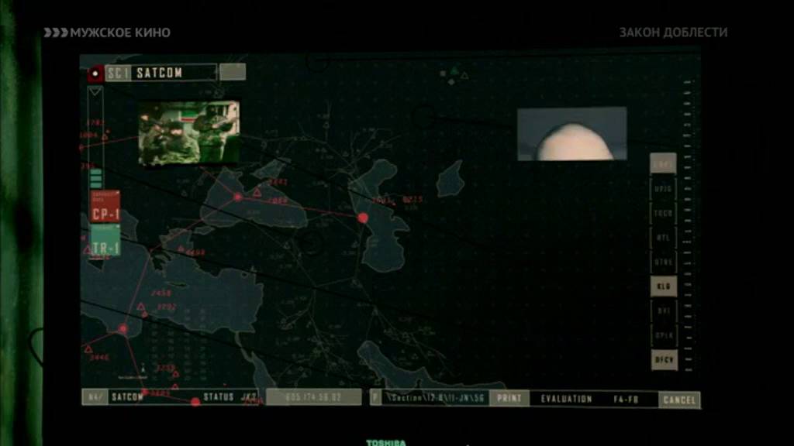Viewport: 794px width, 446px height.
Task: Click the green stacked bars indicator above CP-1
Action: coord(95,179)
